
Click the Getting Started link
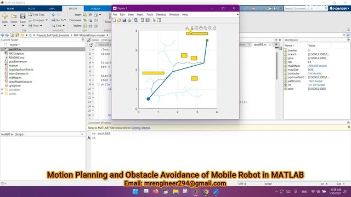coord(141,128)
